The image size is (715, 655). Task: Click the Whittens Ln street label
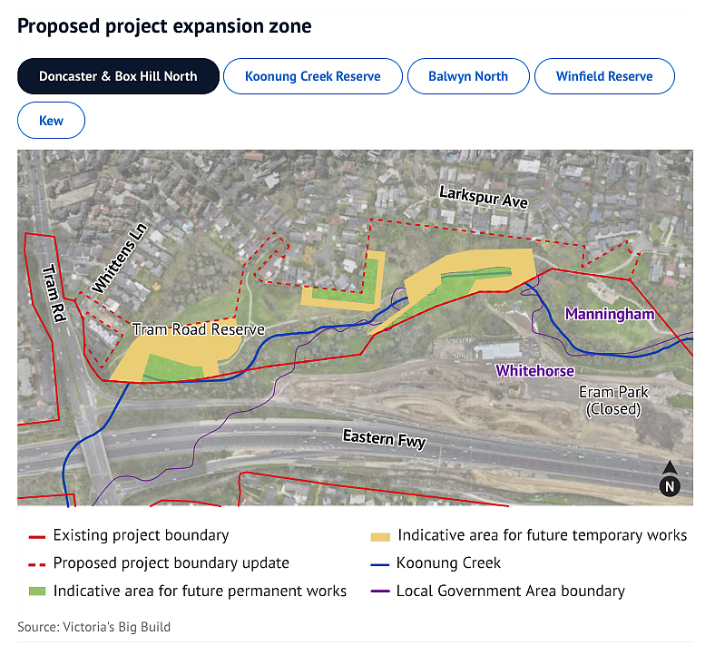pos(120,259)
